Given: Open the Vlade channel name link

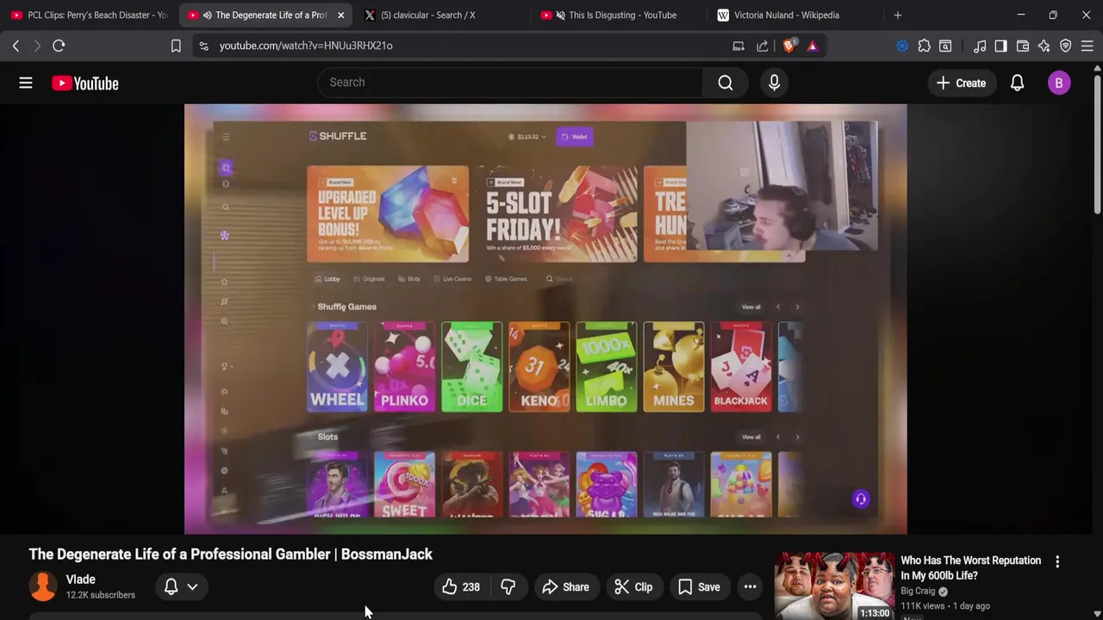Looking at the screenshot, I should [81, 580].
